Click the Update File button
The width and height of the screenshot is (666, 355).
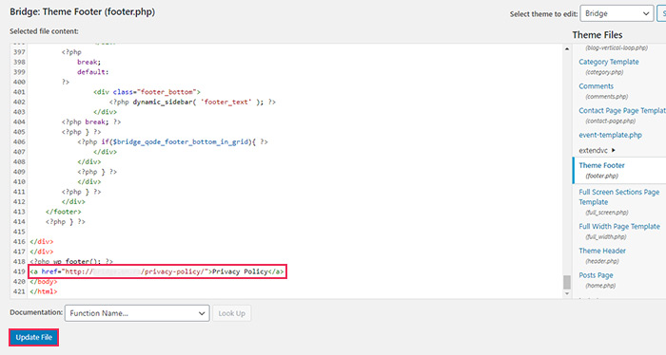click(x=33, y=337)
